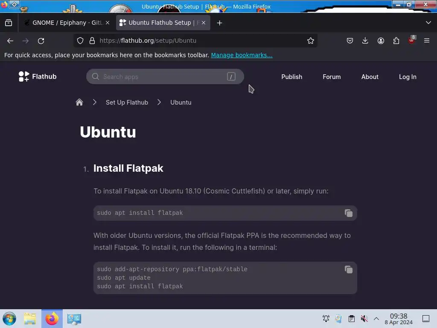Open the Extensions puzzle icon
The width and height of the screenshot is (437, 328).
coord(396,41)
